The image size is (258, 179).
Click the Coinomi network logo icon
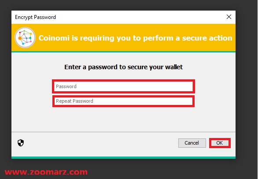[x=25, y=37]
